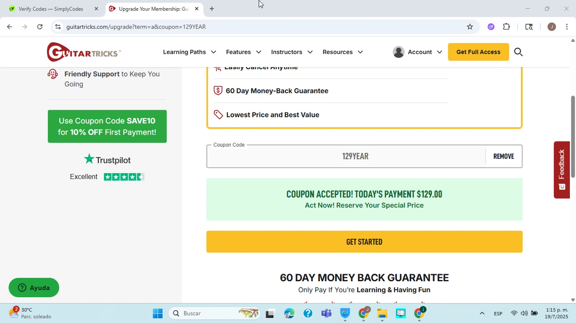Open File Explorer from the taskbar

pos(382,313)
